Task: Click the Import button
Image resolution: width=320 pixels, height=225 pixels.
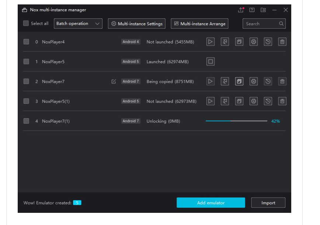Action: [268, 203]
